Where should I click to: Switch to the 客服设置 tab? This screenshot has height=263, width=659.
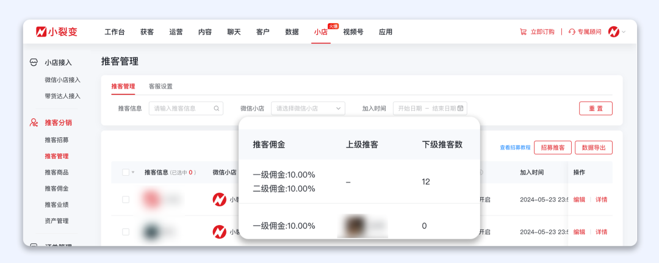(x=160, y=87)
